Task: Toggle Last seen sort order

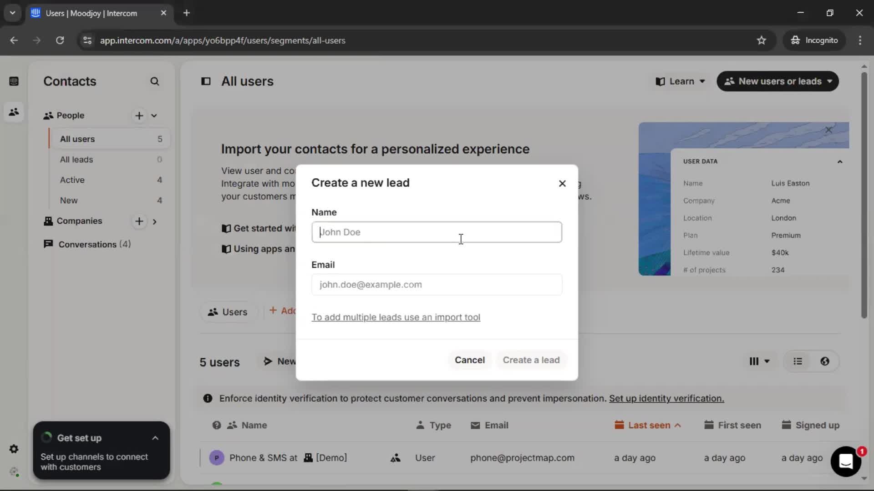Action: (x=648, y=426)
